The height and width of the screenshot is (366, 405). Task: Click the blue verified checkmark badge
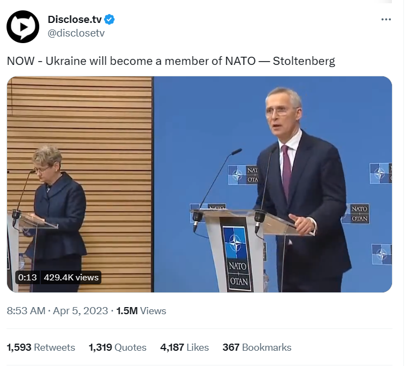pyautogui.click(x=109, y=20)
